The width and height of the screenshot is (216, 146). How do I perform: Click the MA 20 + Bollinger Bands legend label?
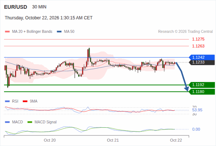(32, 32)
